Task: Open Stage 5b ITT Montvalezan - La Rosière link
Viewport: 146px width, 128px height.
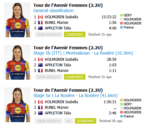Action: tap(83, 53)
